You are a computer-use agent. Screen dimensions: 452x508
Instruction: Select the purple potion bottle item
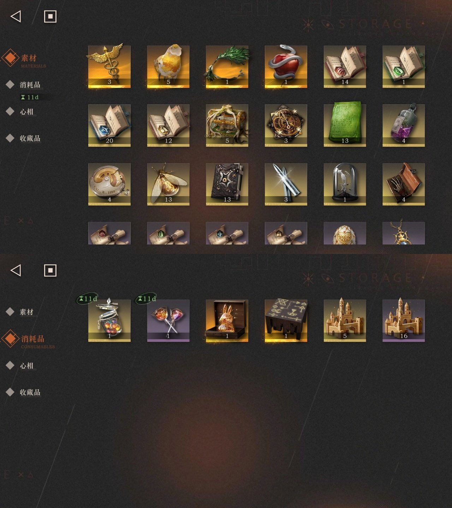tap(404, 125)
